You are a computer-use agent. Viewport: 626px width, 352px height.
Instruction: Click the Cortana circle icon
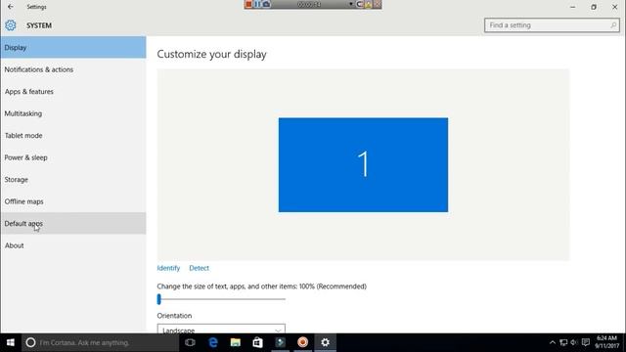30,342
